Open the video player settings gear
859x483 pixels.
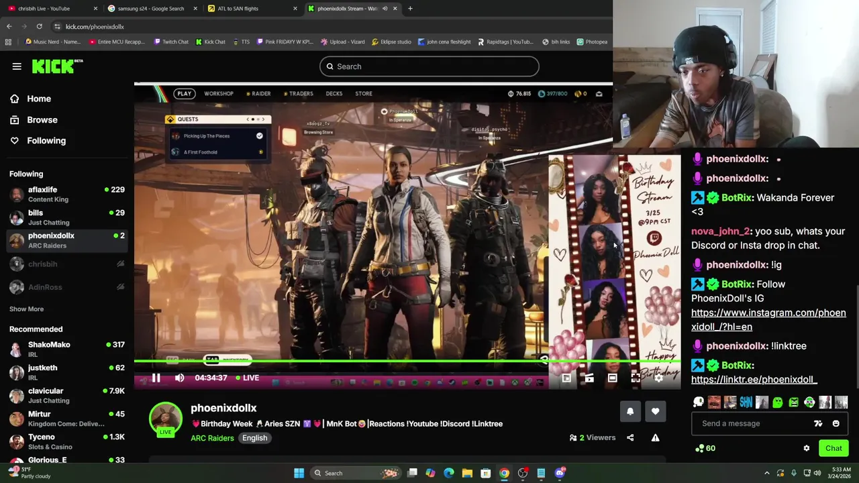coord(658,378)
